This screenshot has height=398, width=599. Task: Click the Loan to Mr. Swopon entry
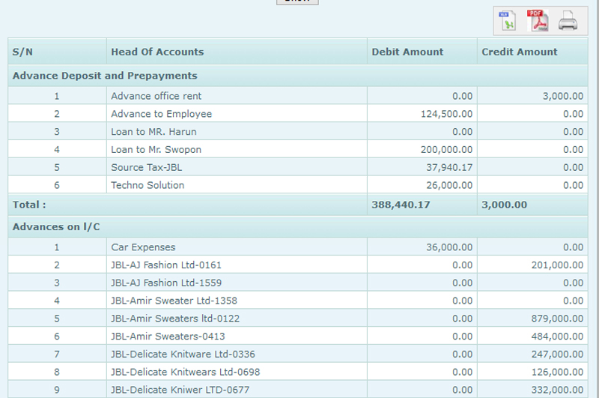click(x=156, y=150)
